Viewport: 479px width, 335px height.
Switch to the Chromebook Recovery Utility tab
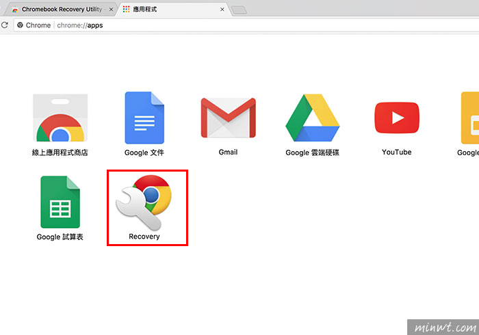(60, 9)
